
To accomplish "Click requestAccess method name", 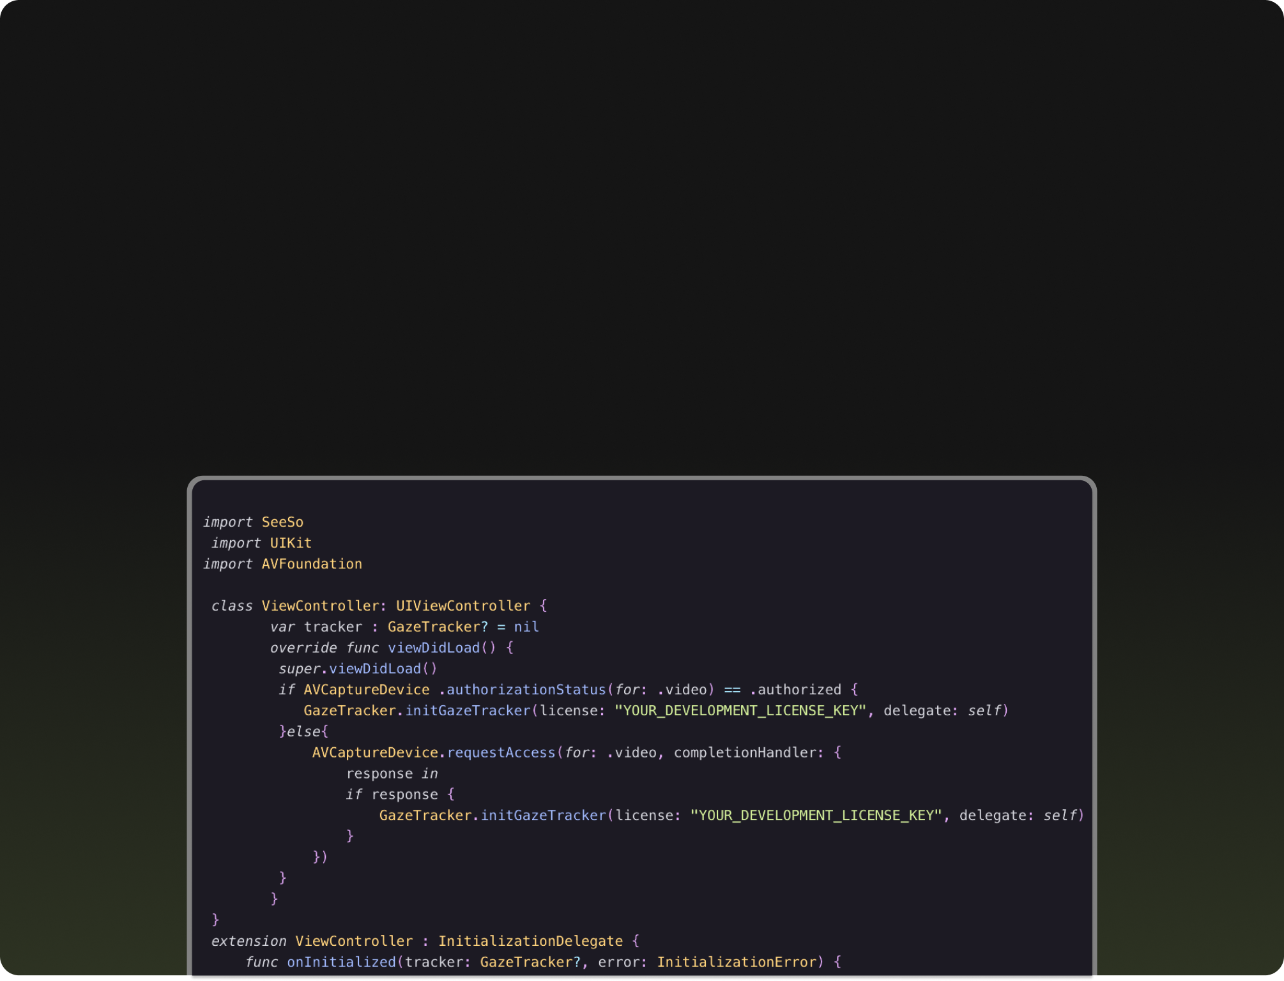I will [501, 752].
